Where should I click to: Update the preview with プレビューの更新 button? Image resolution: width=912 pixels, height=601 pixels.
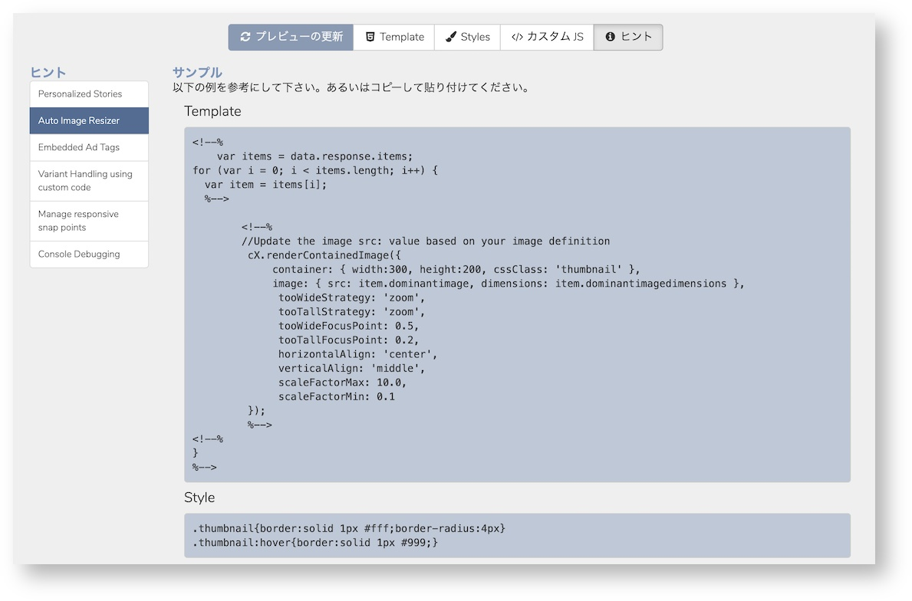(x=291, y=38)
